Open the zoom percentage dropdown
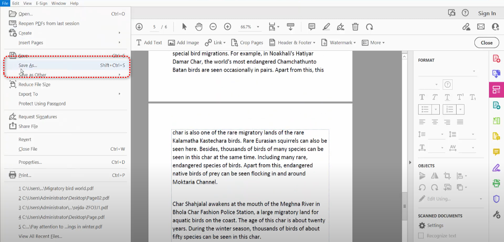Screen dimensions: 504x242 (x=258, y=27)
